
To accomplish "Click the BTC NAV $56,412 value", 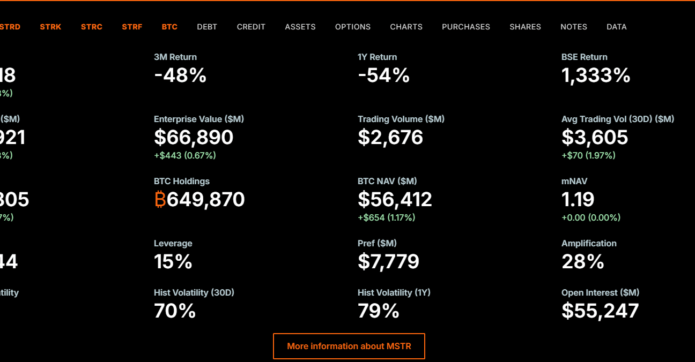I will (x=395, y=200).
